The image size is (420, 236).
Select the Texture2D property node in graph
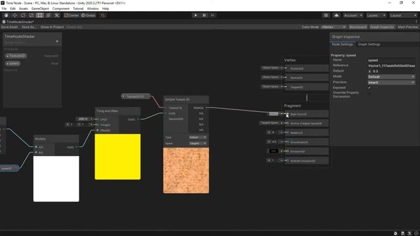pyautogui.click(x=136, y=96)
